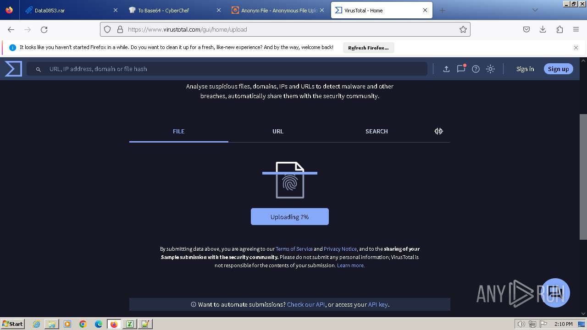Open the Terms of Service link
587x330 pixels.
click(x=294, y=249)
